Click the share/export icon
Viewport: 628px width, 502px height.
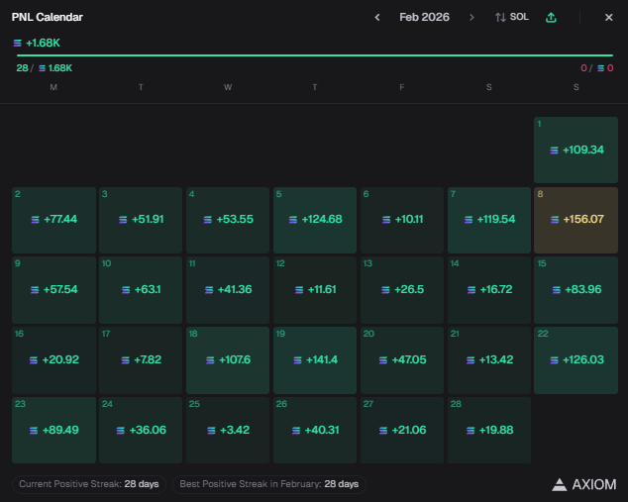(551, 17)
